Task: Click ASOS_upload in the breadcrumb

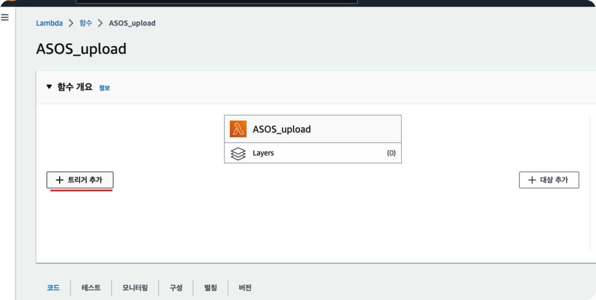Action: pyautogui.click(x=132, y=23)
